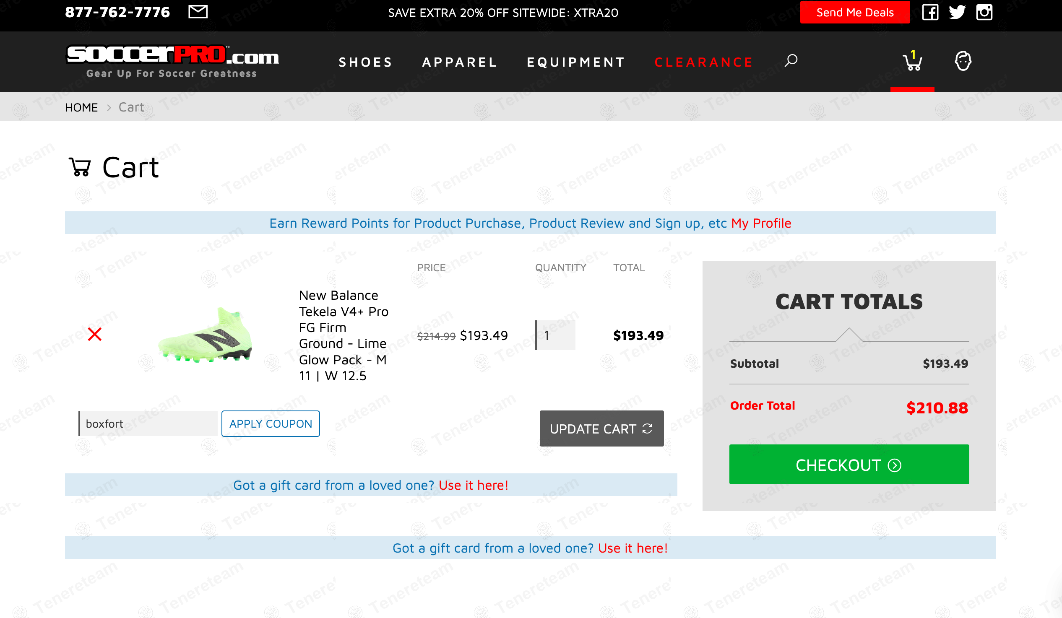Open the EQUIPMENT menu
Screen dimensions: 1062x618
coord(576,62)
